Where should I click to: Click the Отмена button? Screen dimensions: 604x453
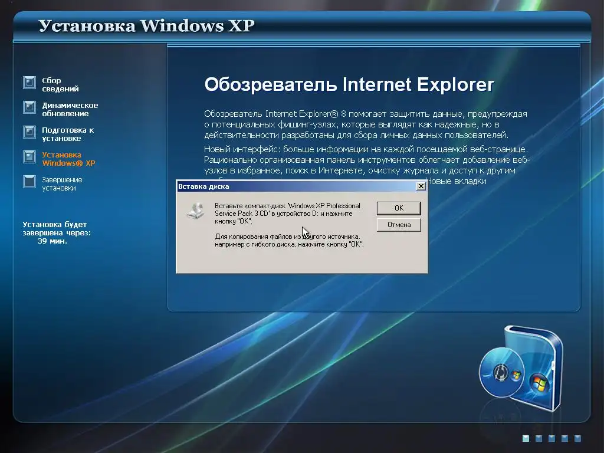click(399, 225)
